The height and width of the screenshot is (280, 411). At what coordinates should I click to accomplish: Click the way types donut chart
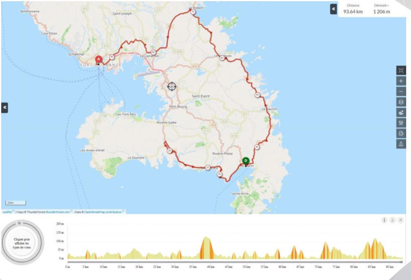22,243
